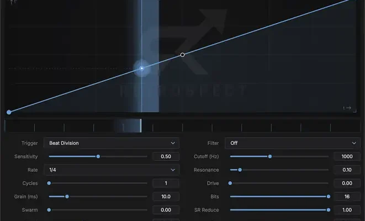
Task: Click the SR Reduce value field showing 1.00
Action: [347, 210]
